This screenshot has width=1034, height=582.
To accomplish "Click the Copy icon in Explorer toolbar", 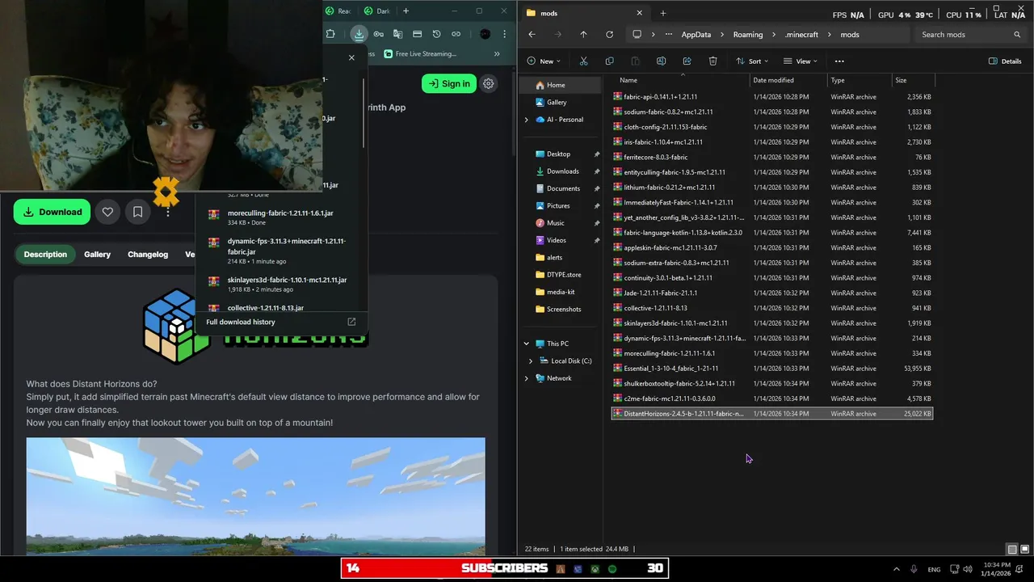I will pyautogui.click(x=609, y=61).
